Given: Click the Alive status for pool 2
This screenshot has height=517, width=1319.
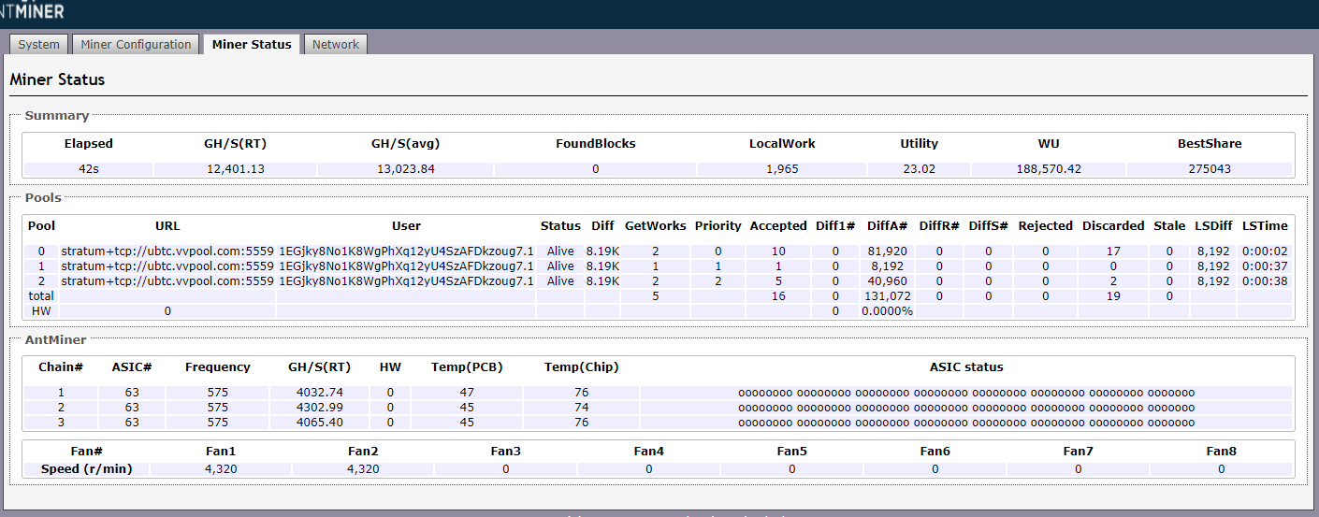Looking at the screenshot, I should click(560, 280).
